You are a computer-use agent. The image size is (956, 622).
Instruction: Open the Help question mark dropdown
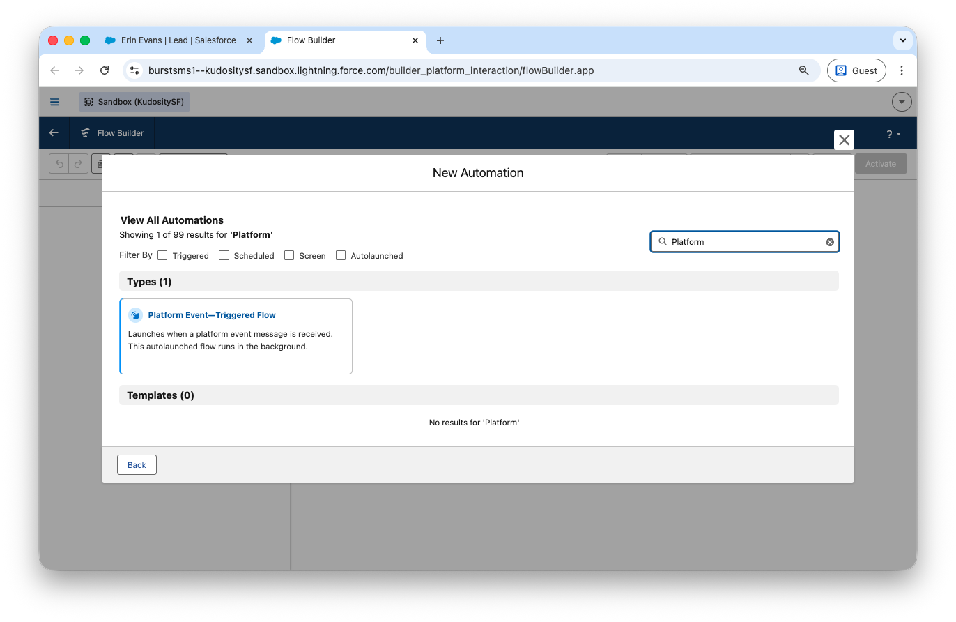893,134
